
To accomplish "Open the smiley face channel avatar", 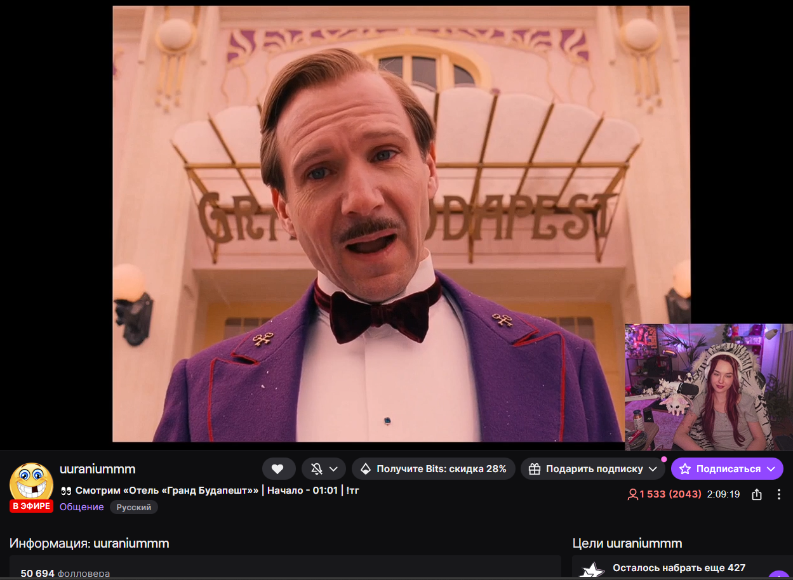I will [31, 483].
